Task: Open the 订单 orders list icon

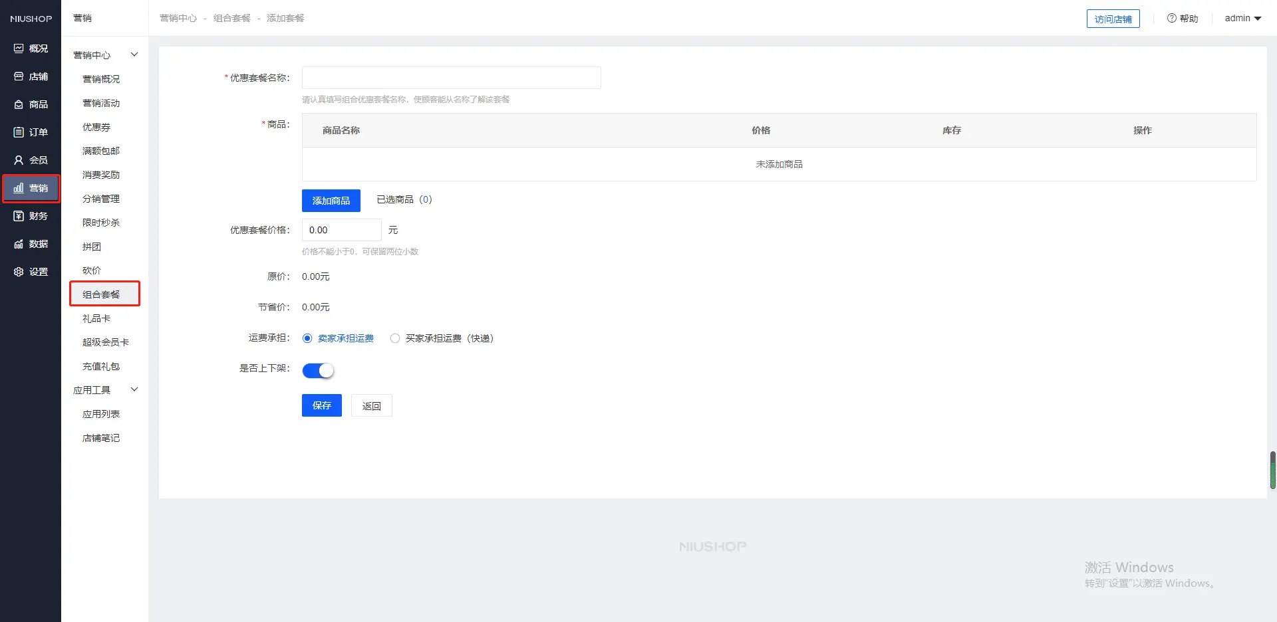Action: pyautogui.click(x=19, y=132)
